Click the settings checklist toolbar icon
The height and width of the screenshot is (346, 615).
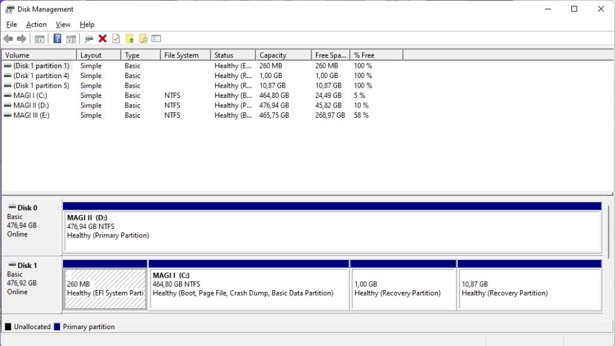pos(157,38)
